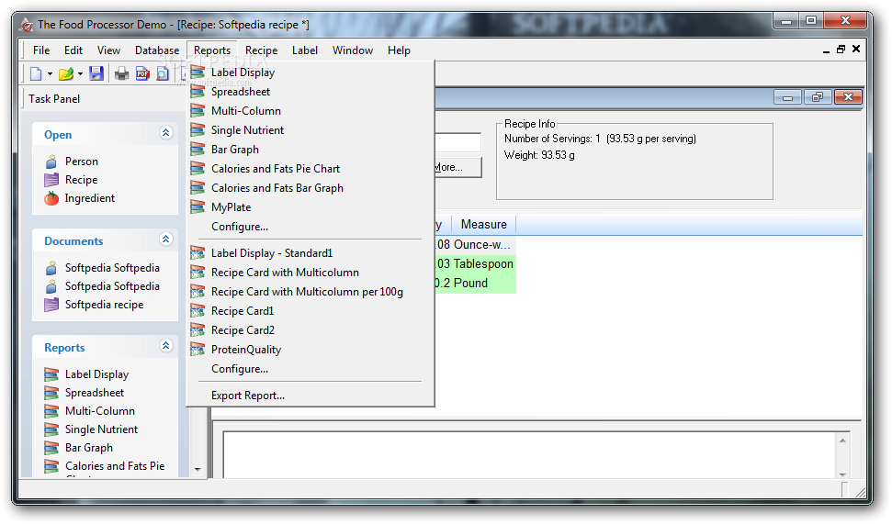
Task: Click the Print Preview toolbar icon
Action: (163, 73)
